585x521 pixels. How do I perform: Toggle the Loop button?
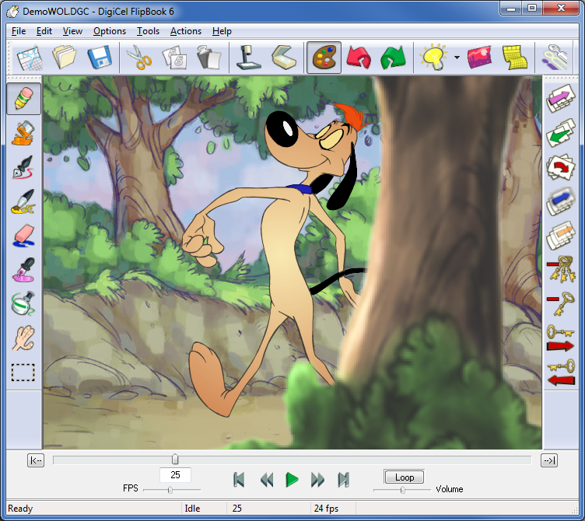click(405, 477)
